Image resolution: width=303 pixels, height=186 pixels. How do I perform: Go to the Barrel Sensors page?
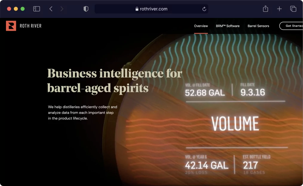click(258, 26)
